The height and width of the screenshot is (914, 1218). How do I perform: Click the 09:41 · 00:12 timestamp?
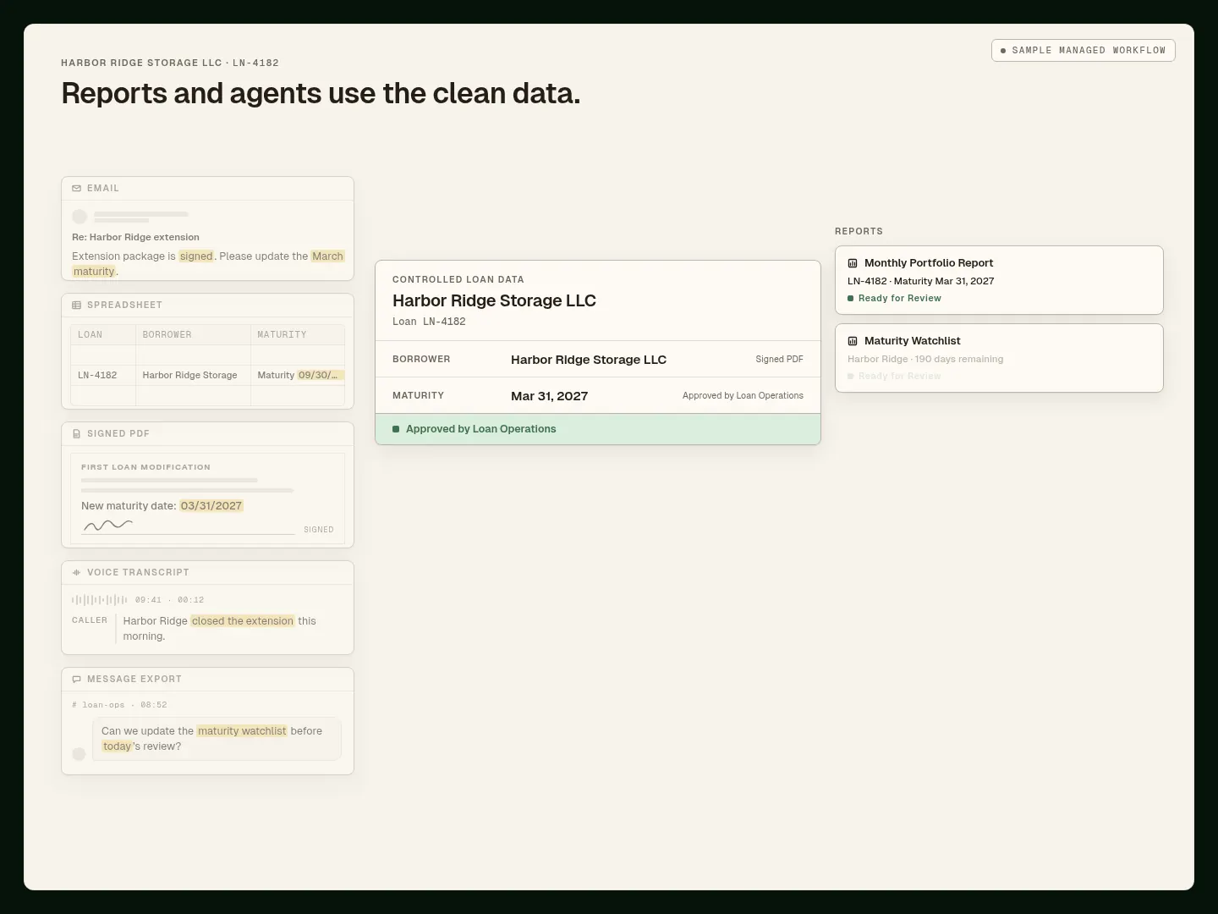point(169,600)
